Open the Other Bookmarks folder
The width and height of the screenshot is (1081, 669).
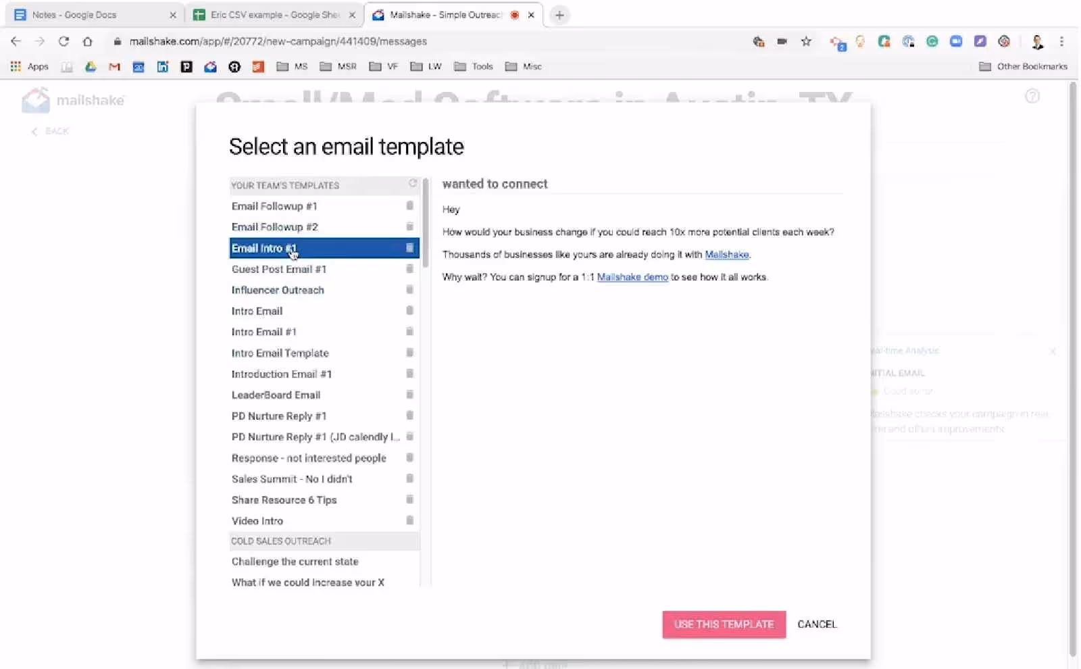(x=1022, y=66)
